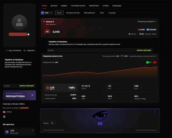
Task: Click the Стабильность 59% row
Action: (x=60, y=99)
